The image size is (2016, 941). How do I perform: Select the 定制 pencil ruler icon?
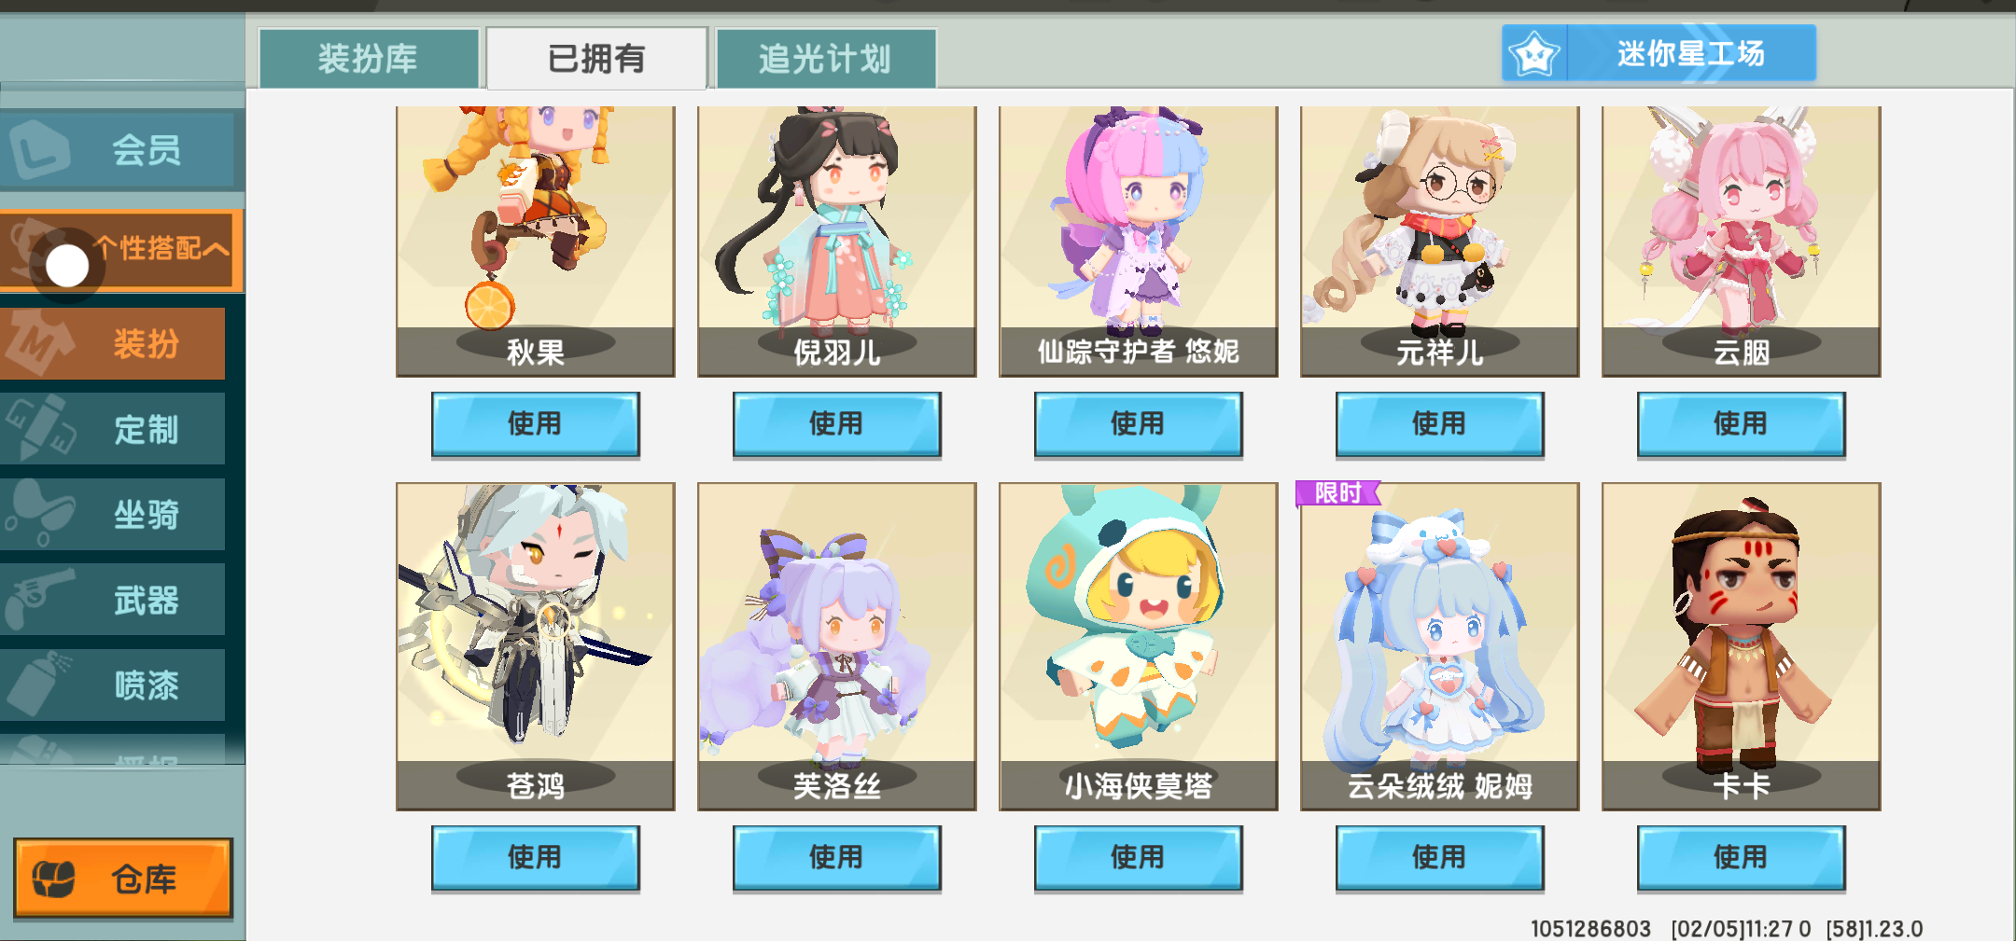(39, 428)
